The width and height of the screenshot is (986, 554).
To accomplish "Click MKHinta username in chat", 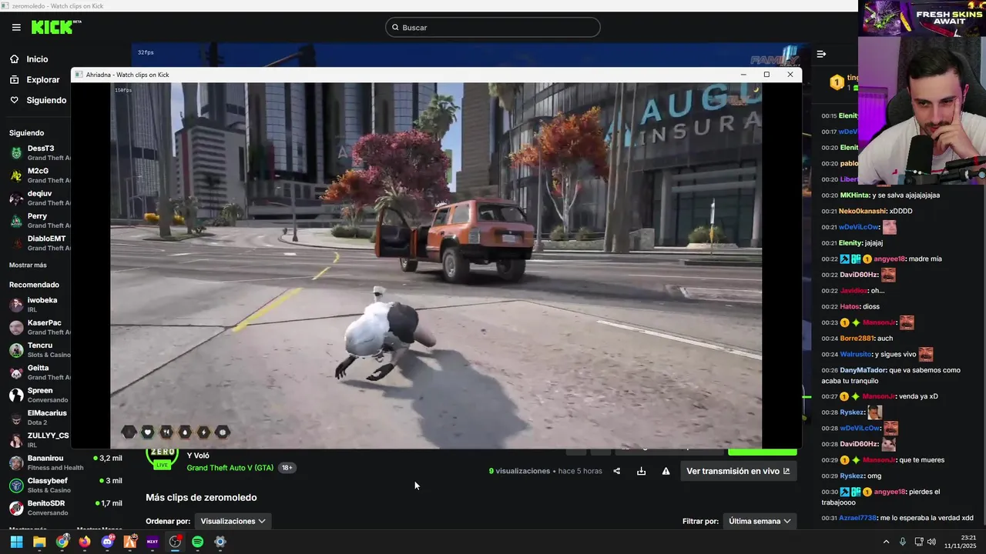I will coord(854,195).
